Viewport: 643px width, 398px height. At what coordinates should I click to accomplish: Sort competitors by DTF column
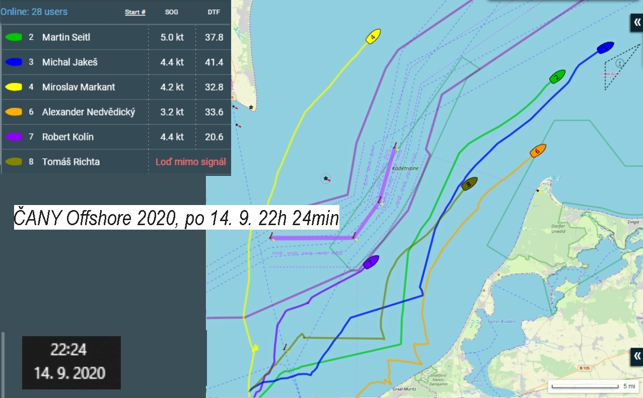tap(215, 12)
